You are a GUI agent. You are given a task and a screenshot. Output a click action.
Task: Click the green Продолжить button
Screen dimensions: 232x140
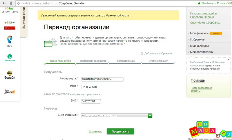click(x=120, y=131)
